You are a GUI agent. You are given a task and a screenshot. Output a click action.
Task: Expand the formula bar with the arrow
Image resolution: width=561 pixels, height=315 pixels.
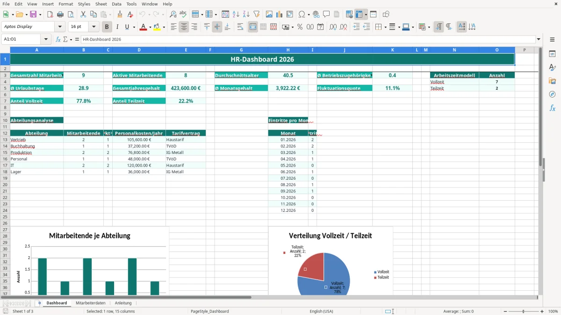[x=539, y=39]
